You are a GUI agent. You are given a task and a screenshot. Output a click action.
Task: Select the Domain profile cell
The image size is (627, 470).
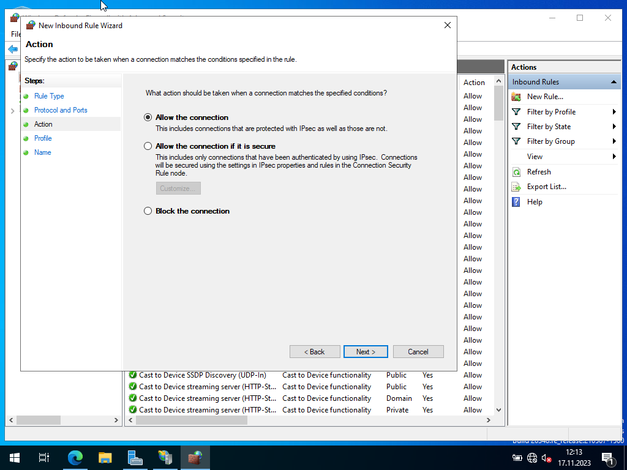coord(399,398)
